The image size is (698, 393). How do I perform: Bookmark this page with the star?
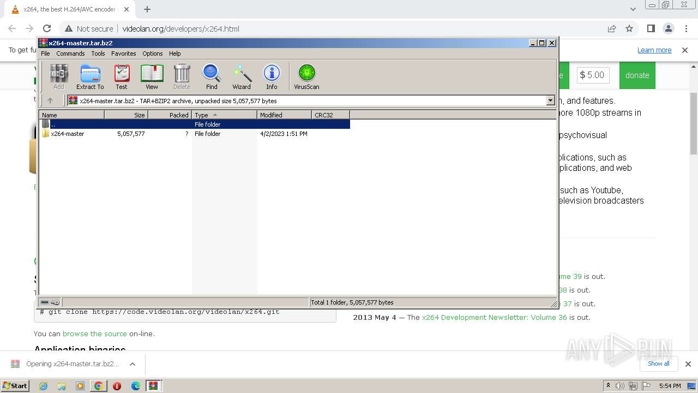coord(629,28)
